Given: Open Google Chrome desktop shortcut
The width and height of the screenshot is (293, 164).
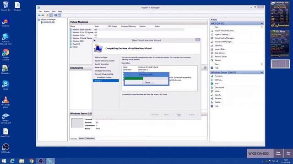Looking at the screenshot, I should (6, 55).
